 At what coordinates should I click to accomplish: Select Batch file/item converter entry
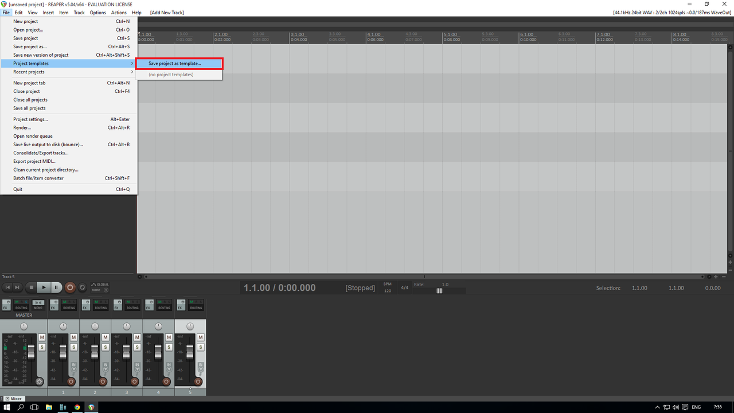click(69, 178)
